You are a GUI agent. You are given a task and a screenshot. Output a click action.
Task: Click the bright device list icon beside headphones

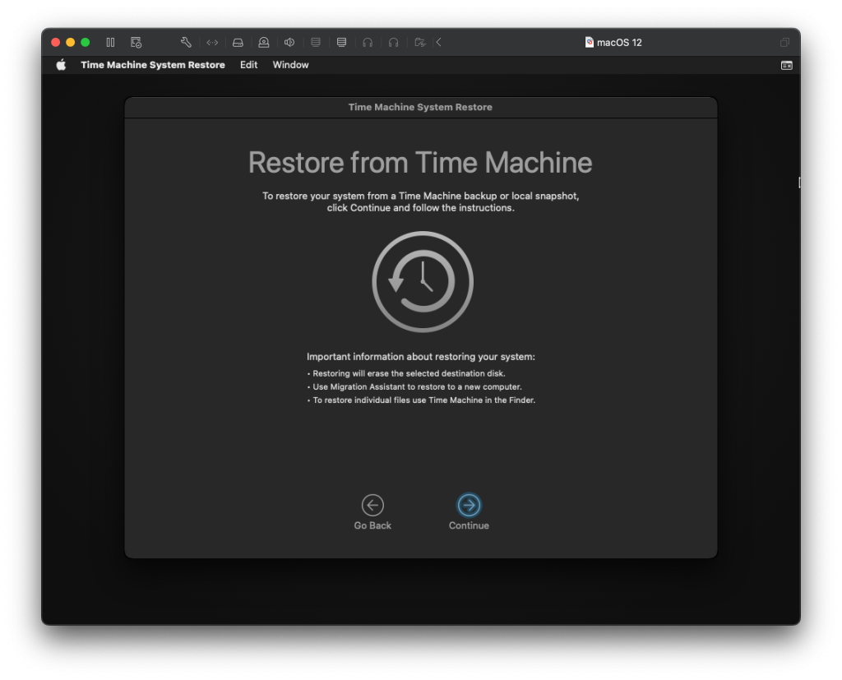point(341,42)
